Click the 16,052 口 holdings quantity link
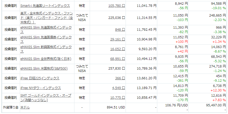 click(118, 49)
